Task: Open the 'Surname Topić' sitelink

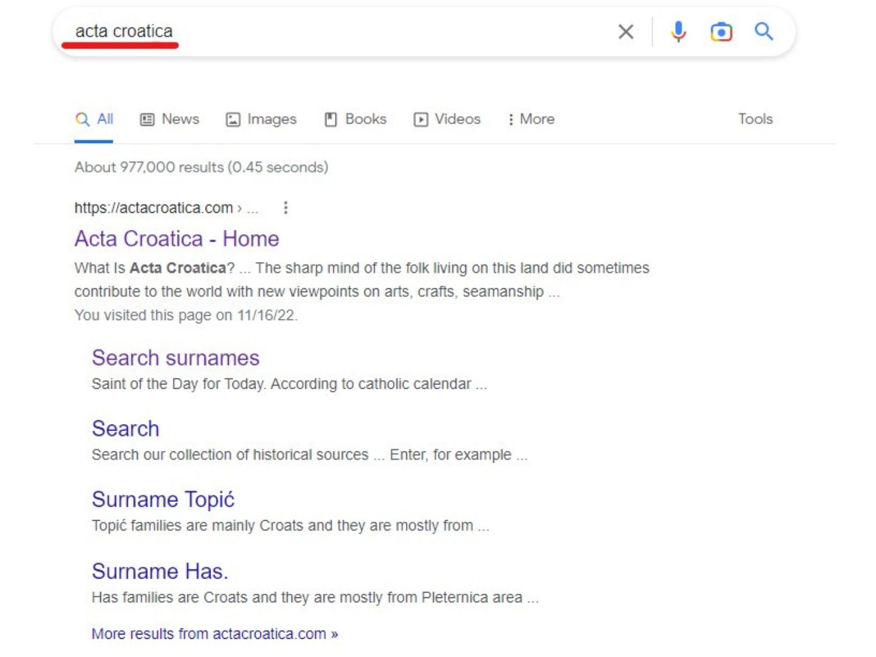Action: pos(163,499)
